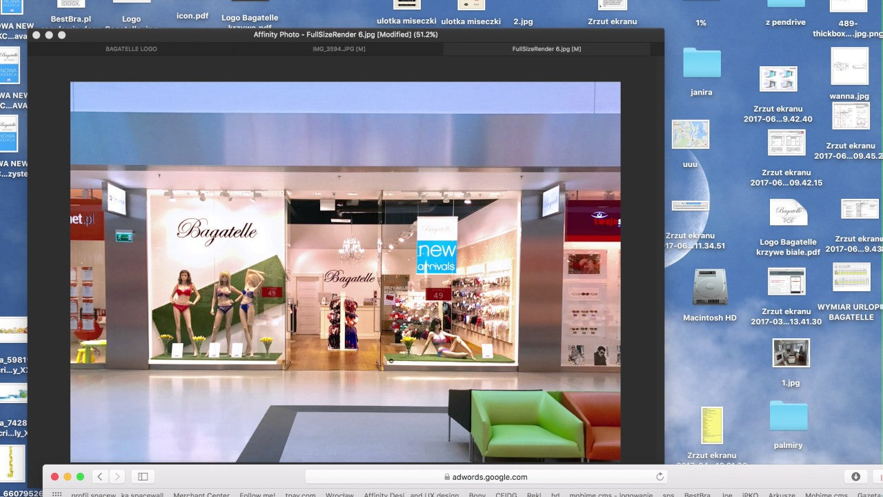Close the Affinity Photo window
Screen dimensions: 883x497
tap(37, 35)
